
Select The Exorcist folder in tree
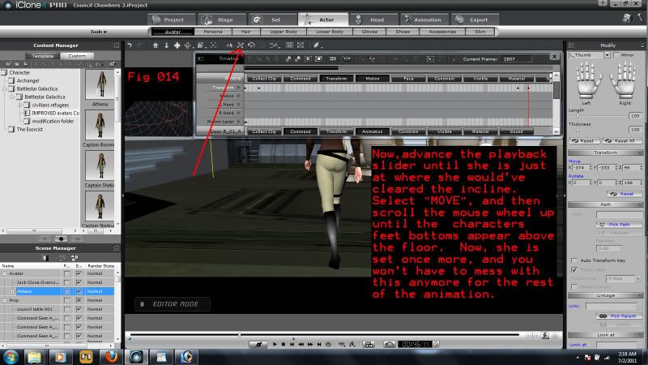[29, 130]
